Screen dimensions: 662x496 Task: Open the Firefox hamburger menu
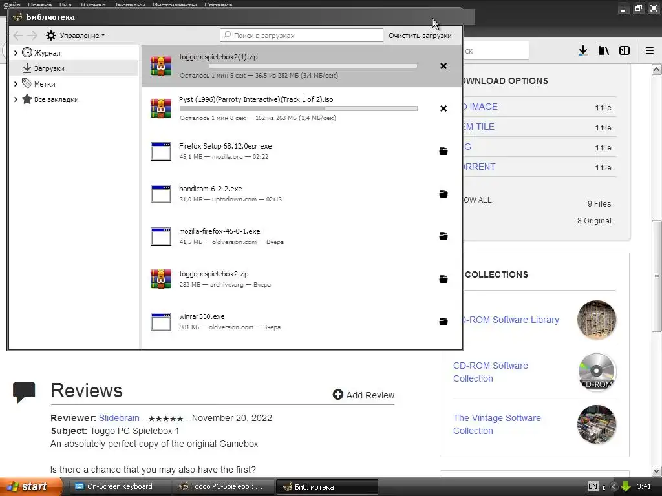[x=650, y=50]
